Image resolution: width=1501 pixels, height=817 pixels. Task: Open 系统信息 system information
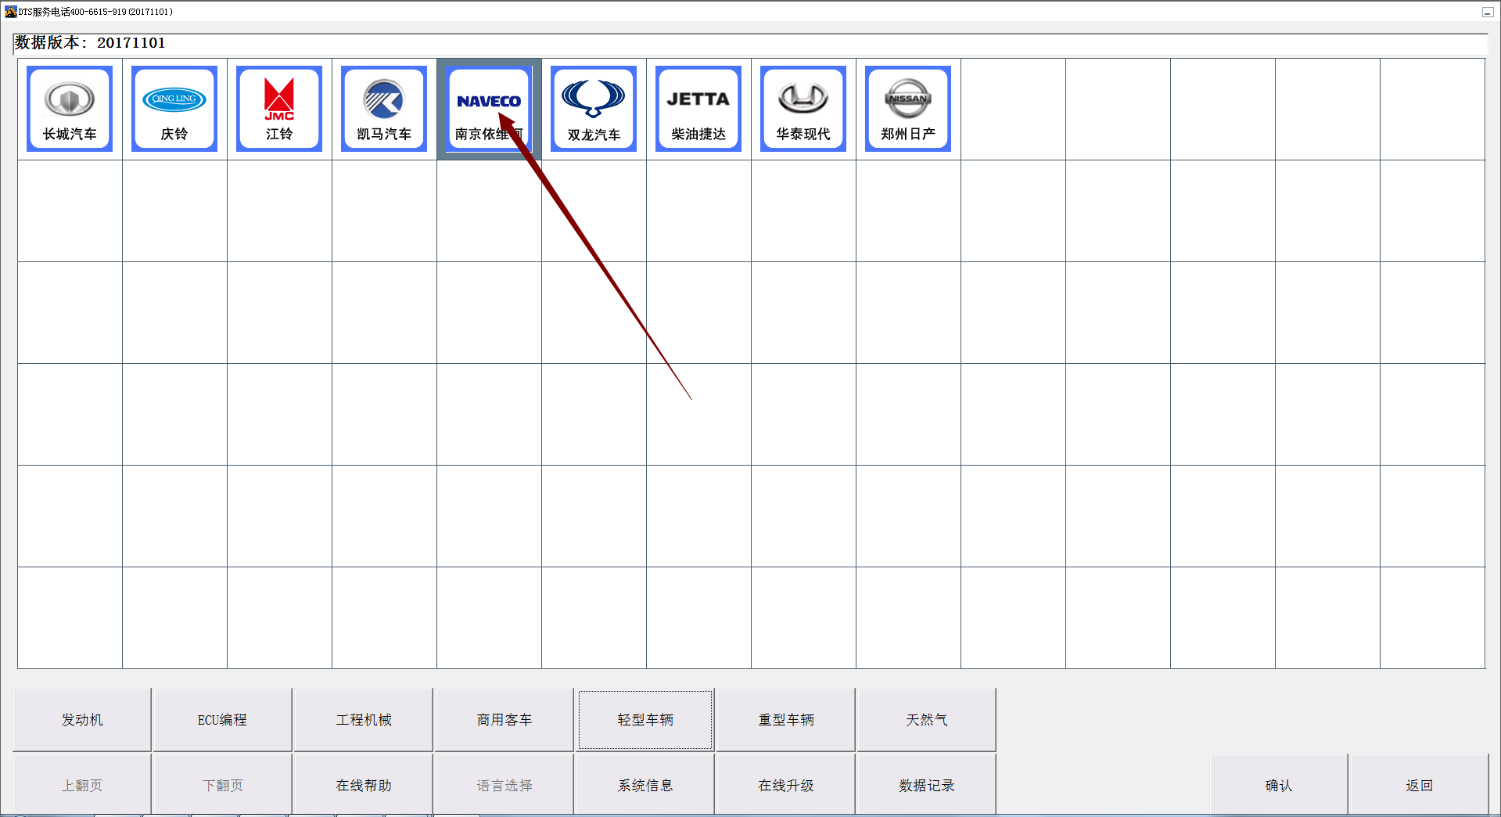coord(645,785)
